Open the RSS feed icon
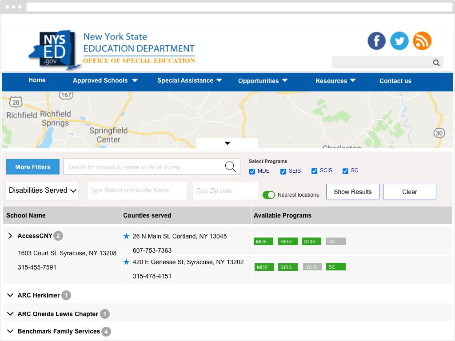455x341 pixels. click(422, 41)
